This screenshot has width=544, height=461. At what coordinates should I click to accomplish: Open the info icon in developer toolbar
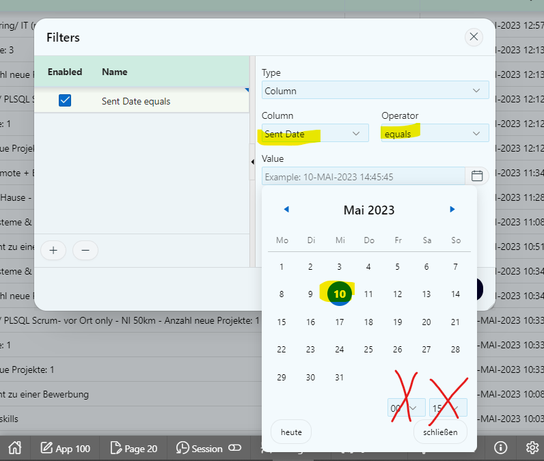click(501, 448)
